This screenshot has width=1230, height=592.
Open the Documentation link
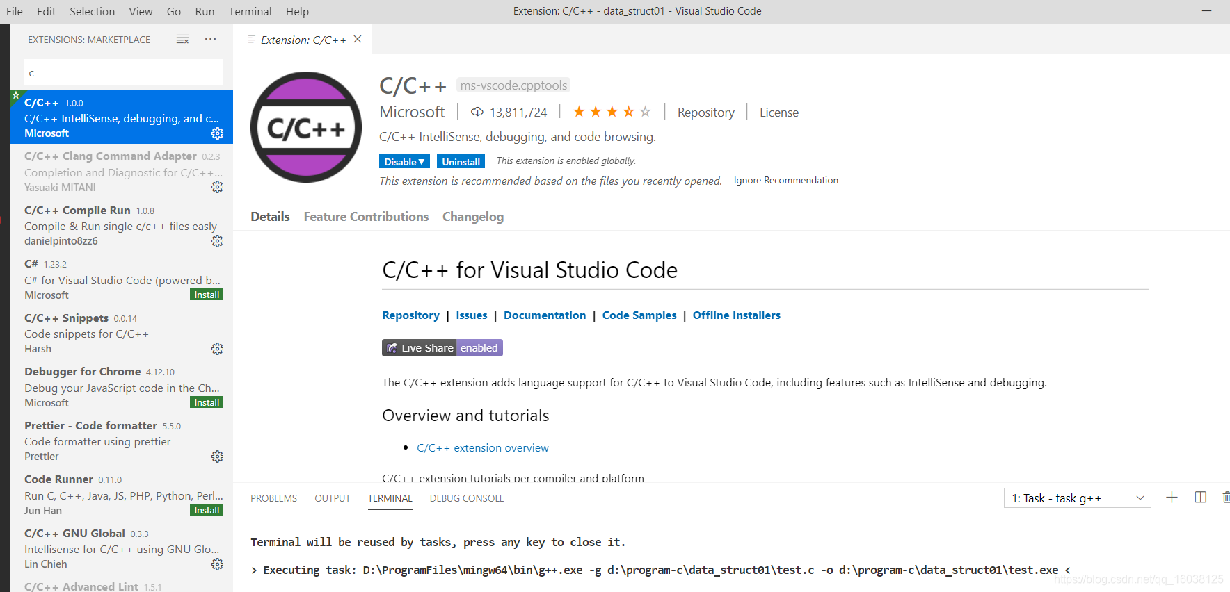click(x=545, y=315)
